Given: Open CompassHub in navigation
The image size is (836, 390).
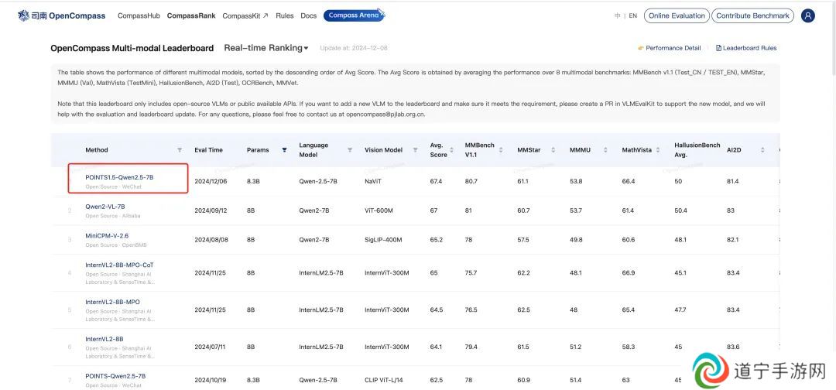Looking at the screenshot, I should tap(139, 16).
